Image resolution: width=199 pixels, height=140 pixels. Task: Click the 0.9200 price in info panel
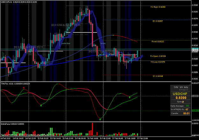pos(181,98)
